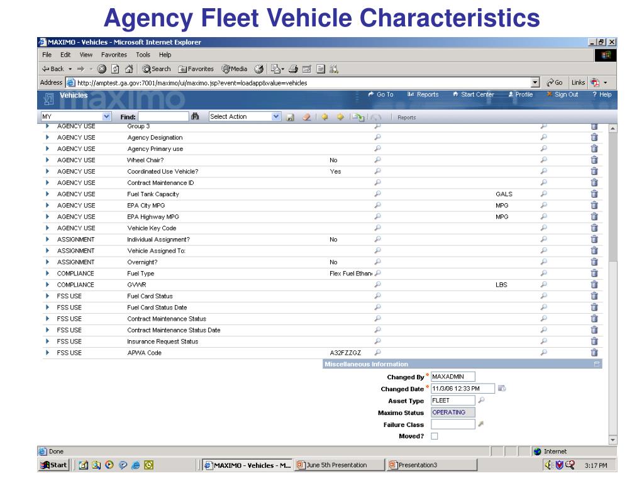Switch to Presentation3 taskbar item
The height and width of the screenshot is (483, 644).
[x=432, y=465]
